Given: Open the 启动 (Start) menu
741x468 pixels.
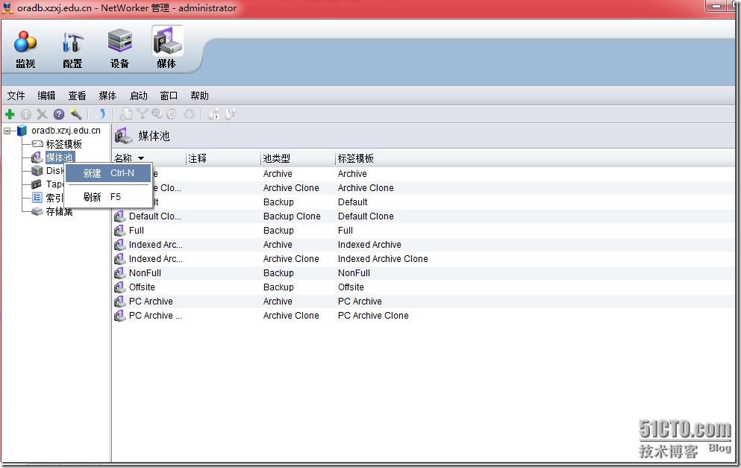Looking at the screenshot, I should (x=139, y=96).
